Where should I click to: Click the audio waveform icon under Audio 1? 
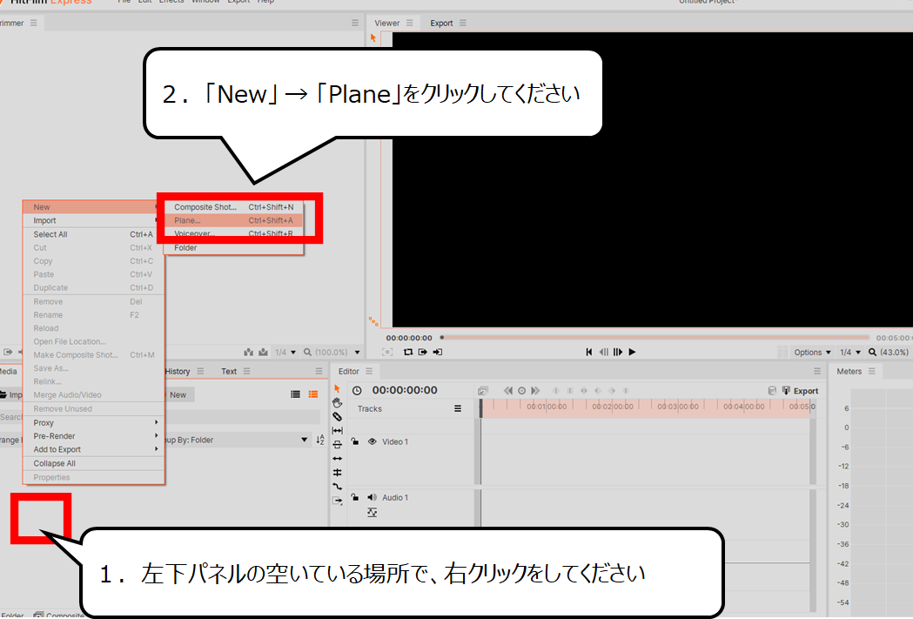[x=372, y=513]
